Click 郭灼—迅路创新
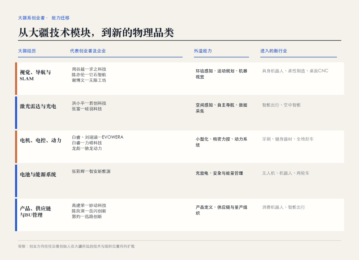359x260 pixels. coord(87,217)
